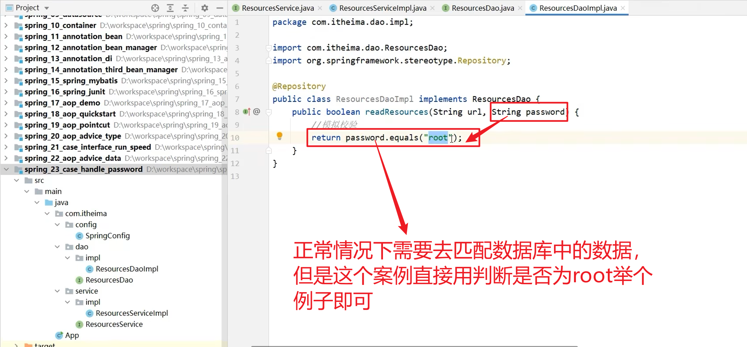The image size is (747, 347).
Task: Expand the spring_15_spring_mybatis module
Action: click(x=6, y=81)
